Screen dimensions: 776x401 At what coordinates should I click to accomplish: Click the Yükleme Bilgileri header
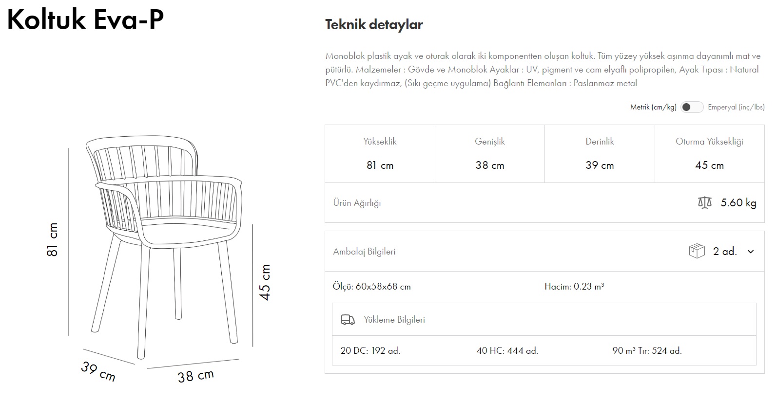click(394, 320)
